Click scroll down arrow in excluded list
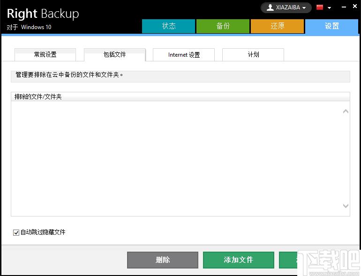The height and width of the screenshot is (276, 361). click(346, 206)
